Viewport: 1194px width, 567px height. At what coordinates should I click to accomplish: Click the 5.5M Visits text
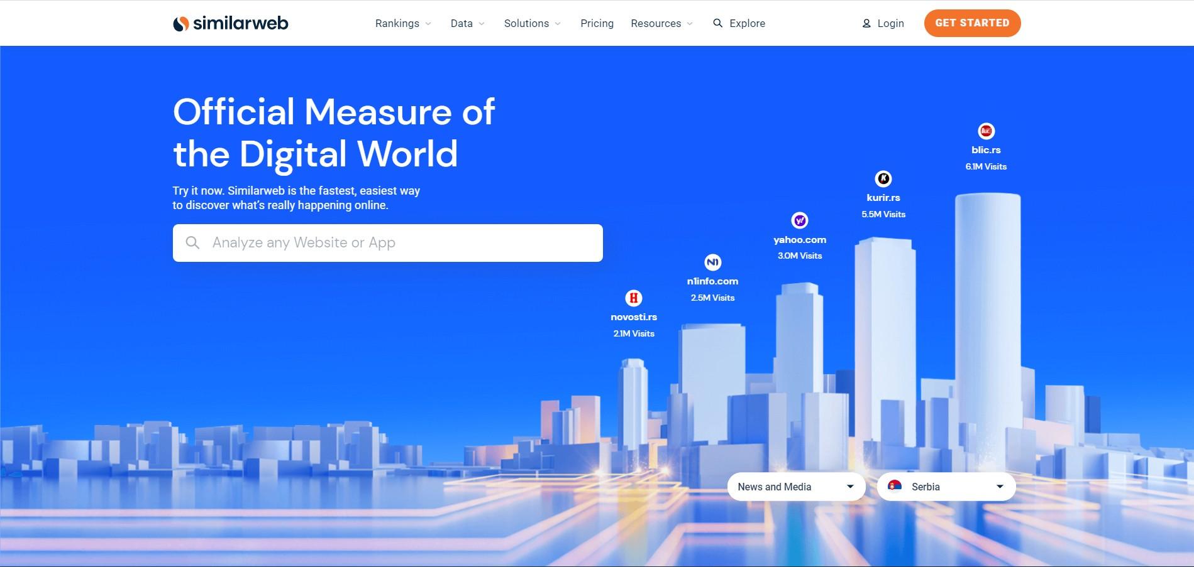pos(883,214)
